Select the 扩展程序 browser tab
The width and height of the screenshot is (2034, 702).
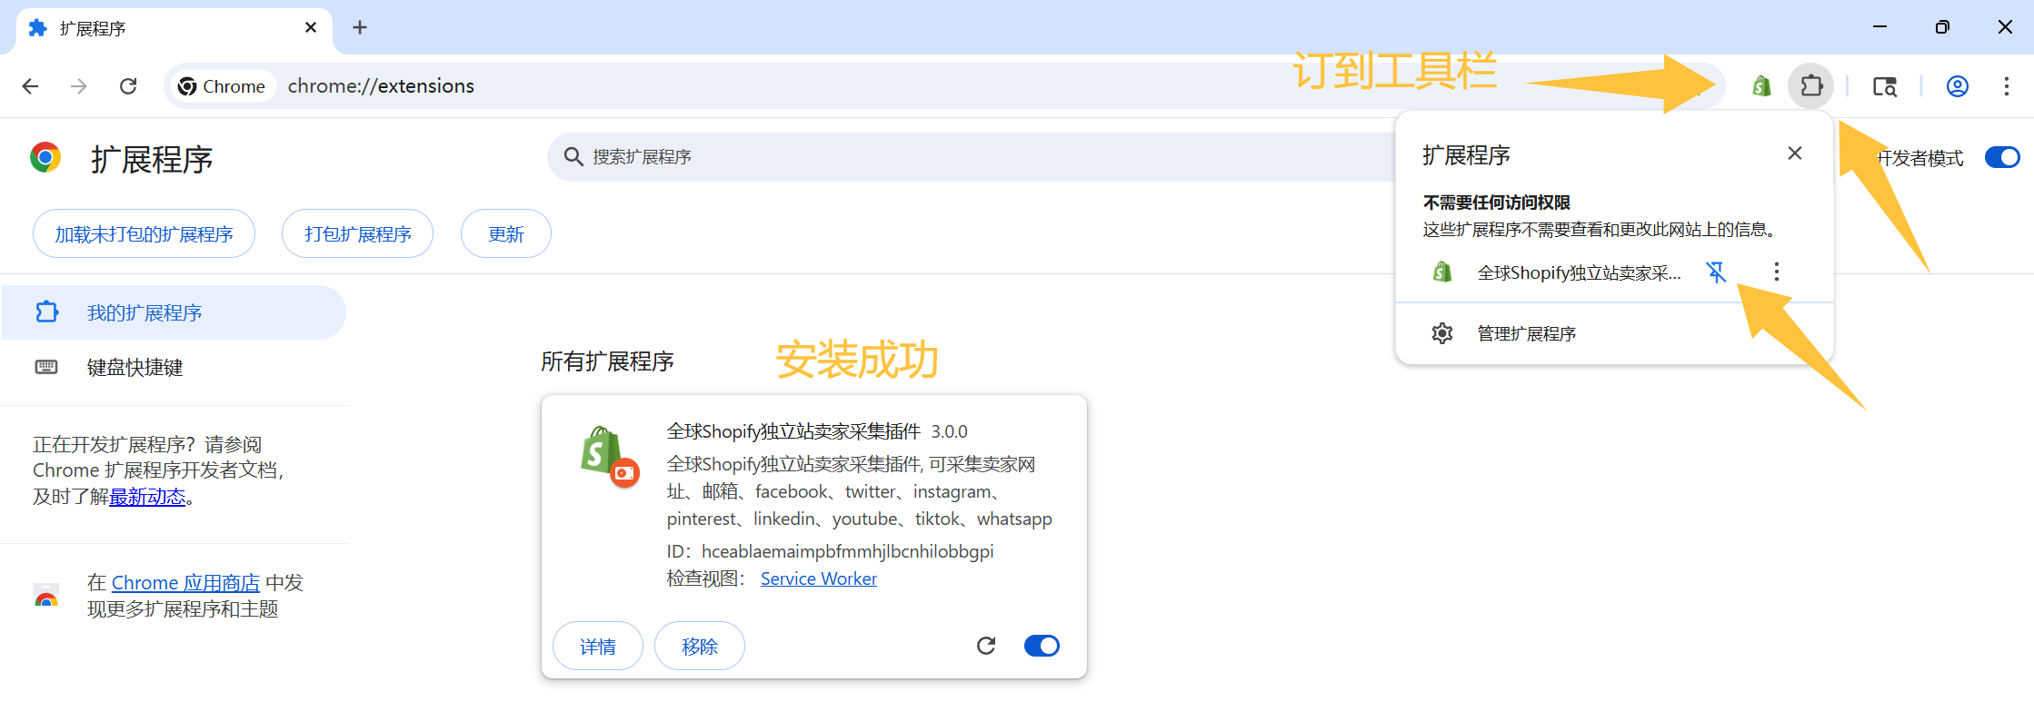point(174,28)
